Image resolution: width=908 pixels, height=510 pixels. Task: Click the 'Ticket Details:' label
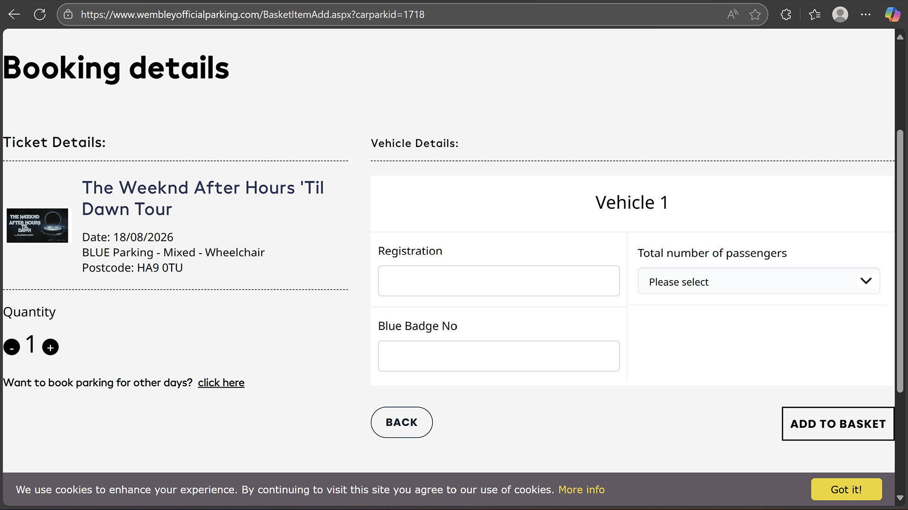[54, 142]
